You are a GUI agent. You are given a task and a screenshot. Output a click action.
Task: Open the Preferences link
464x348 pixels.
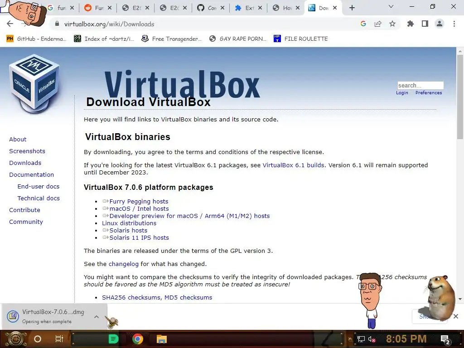coord(429,92)
